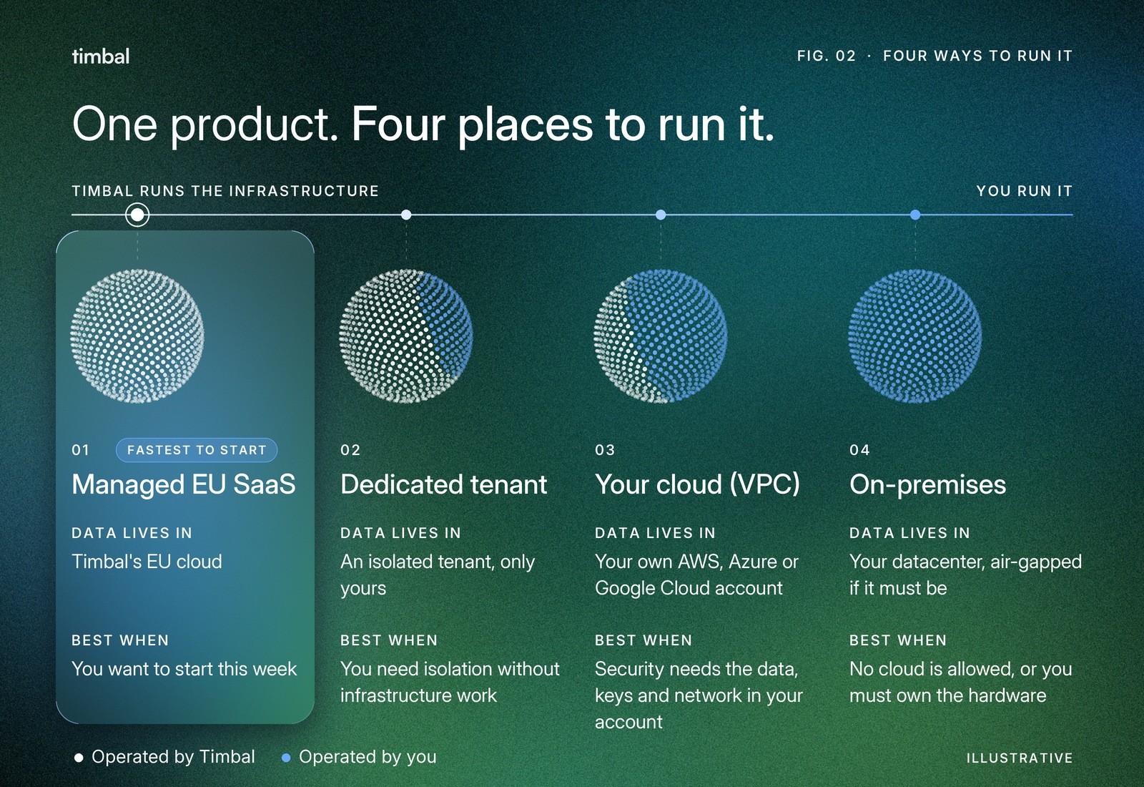
Task: Click the white Operated by Timbal legend dot
Action: 79,758
